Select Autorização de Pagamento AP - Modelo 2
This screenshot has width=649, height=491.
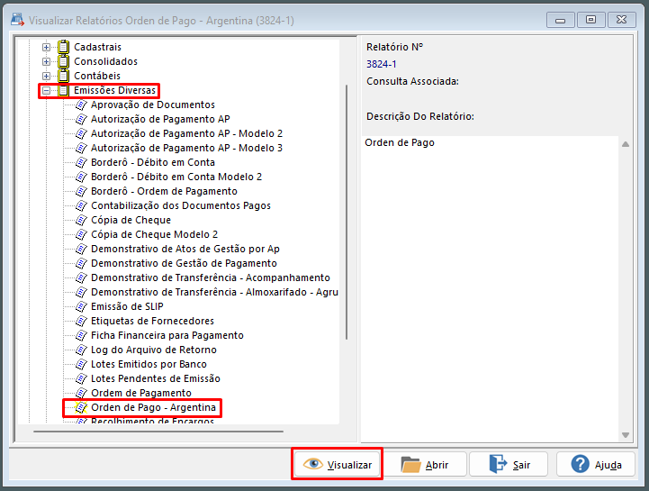186,134
